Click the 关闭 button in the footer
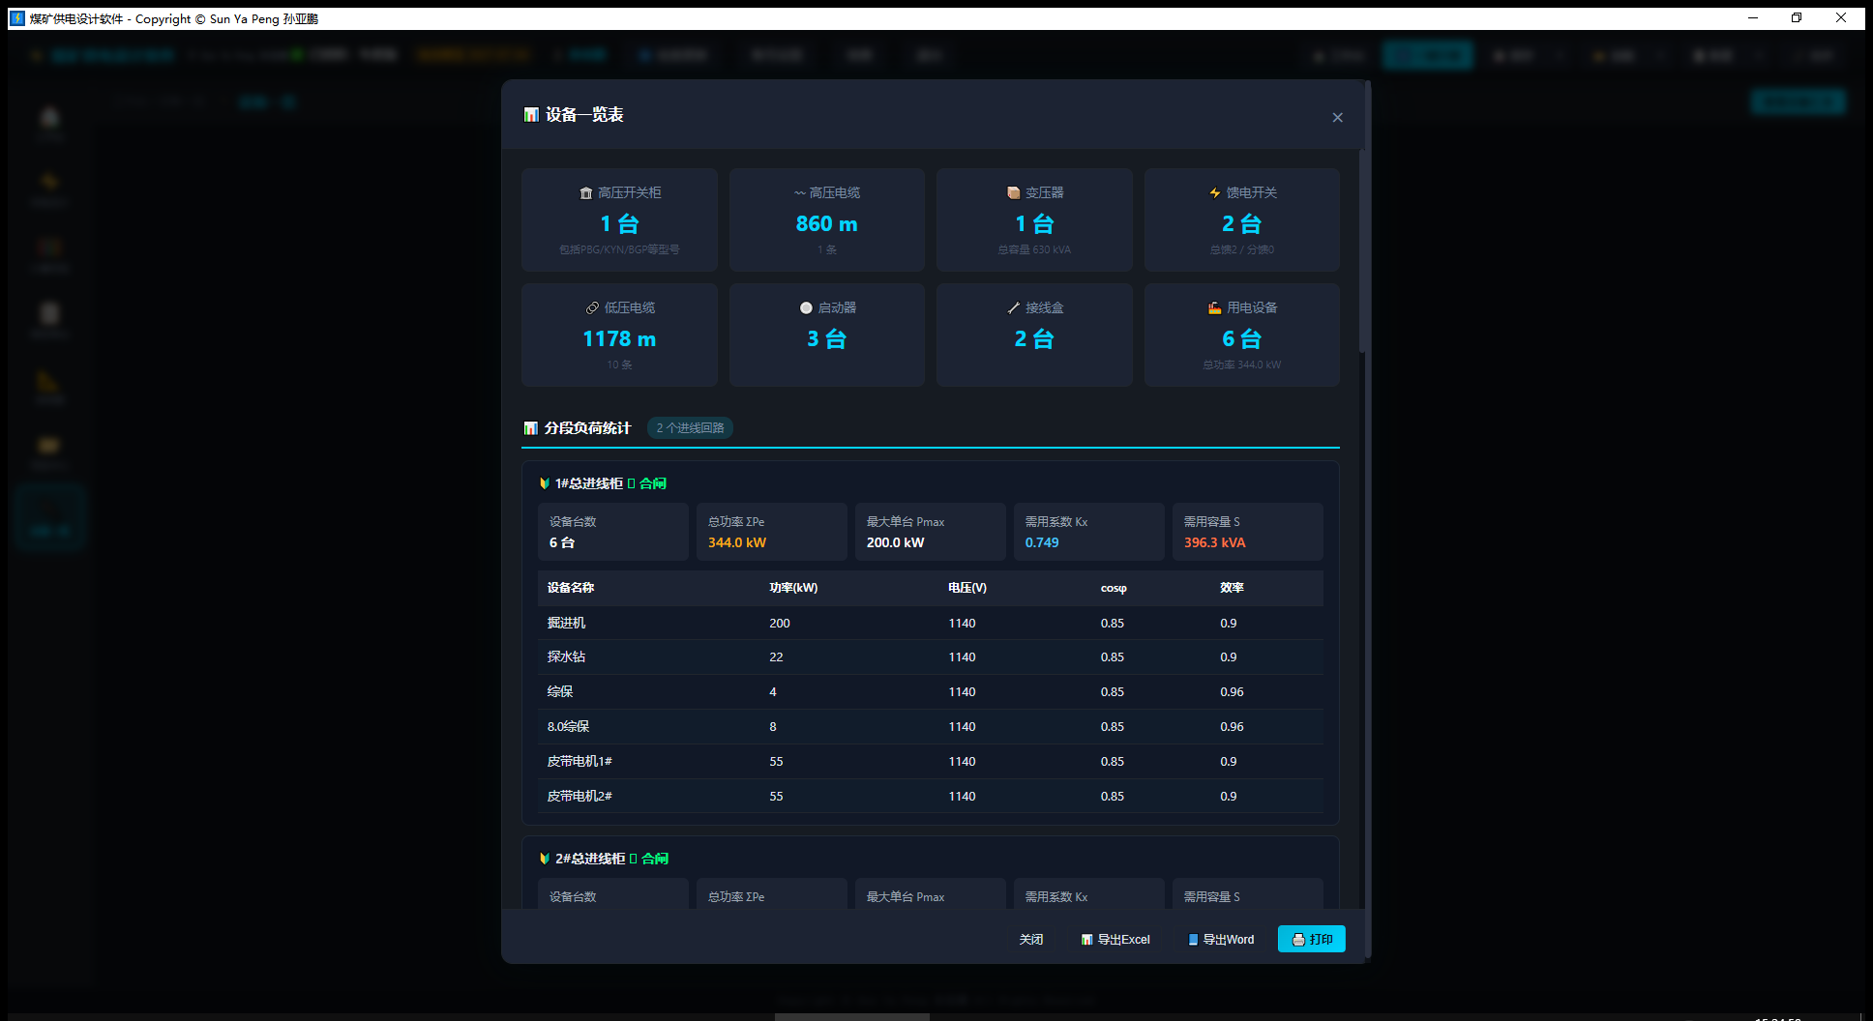The height and width of the screenshot is (1021, 1873). click(1031, 939)
